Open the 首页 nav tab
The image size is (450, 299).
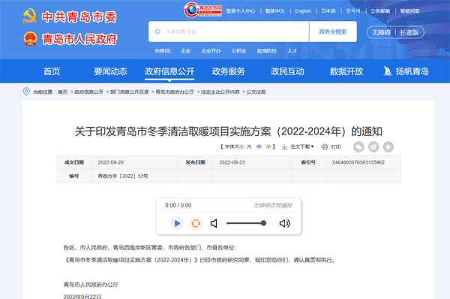[x=52, y=71]
